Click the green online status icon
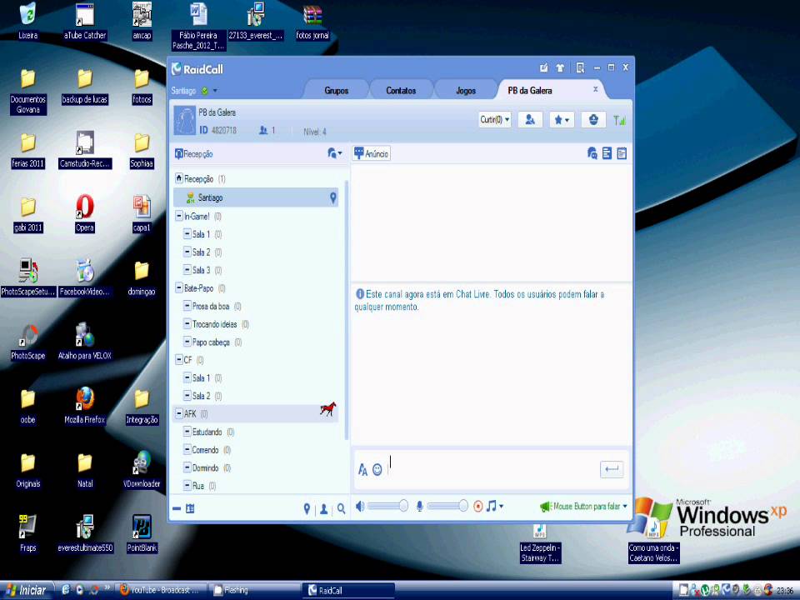 tap(205, 91)
